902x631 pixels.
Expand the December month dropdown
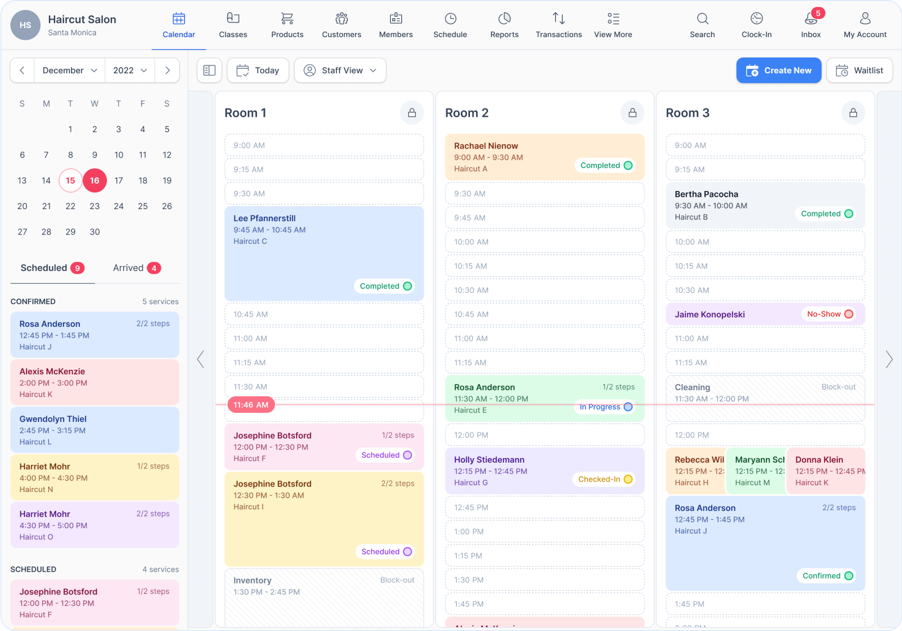click(x=70, y=71)
